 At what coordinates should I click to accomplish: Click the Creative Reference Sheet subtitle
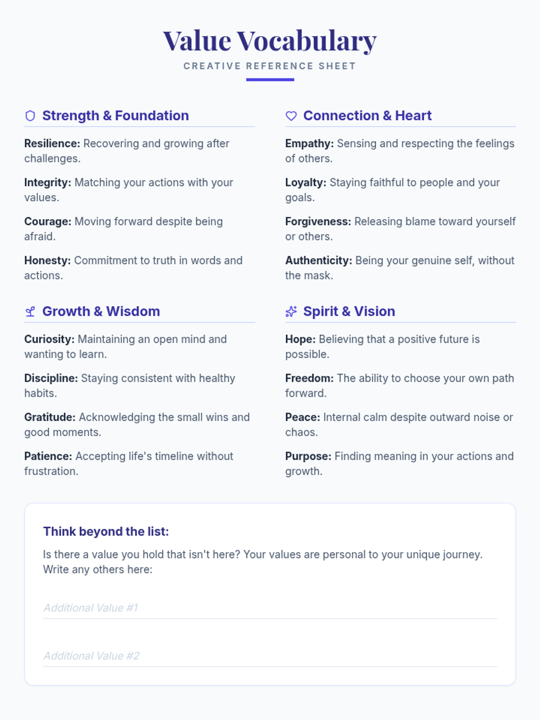[270, 66]
